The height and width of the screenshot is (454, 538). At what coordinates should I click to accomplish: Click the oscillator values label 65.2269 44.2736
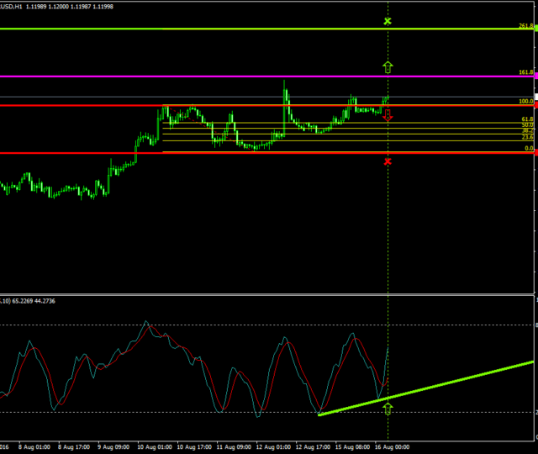click(x=34, y=300)
